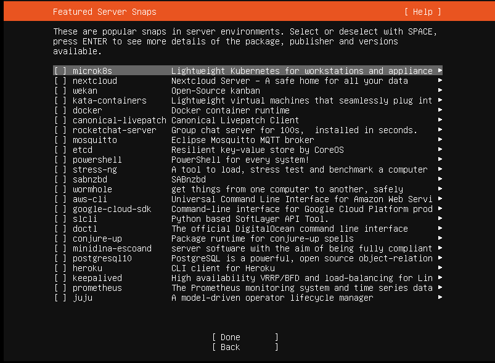The height and width of the screenshot is (363, 495).
Task: Enable the doctl snap checkbox
Action: pos(60,229)
